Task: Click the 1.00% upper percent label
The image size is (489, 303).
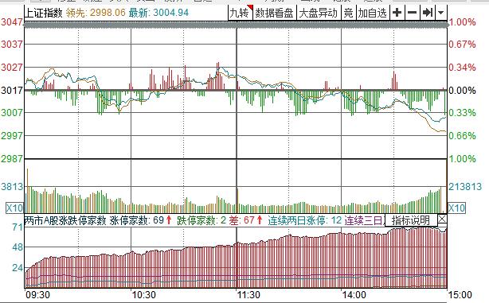Action: click(x=462, y=22)
